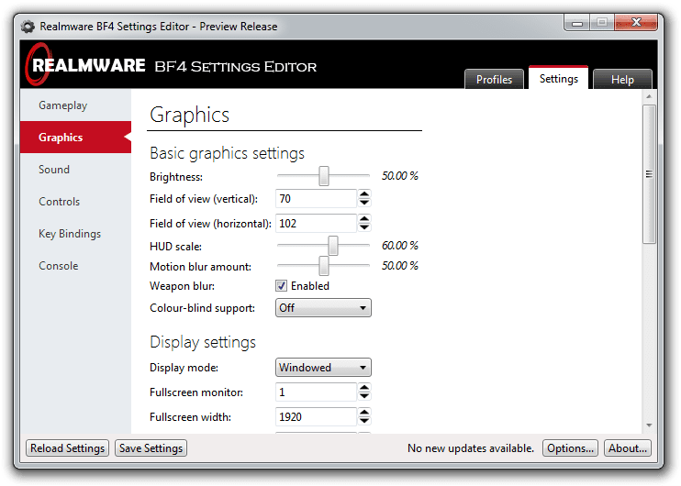The height and width of the screenshot is (486, 681).
Task: Click the HUD scale slider handle
Action: 332,246
